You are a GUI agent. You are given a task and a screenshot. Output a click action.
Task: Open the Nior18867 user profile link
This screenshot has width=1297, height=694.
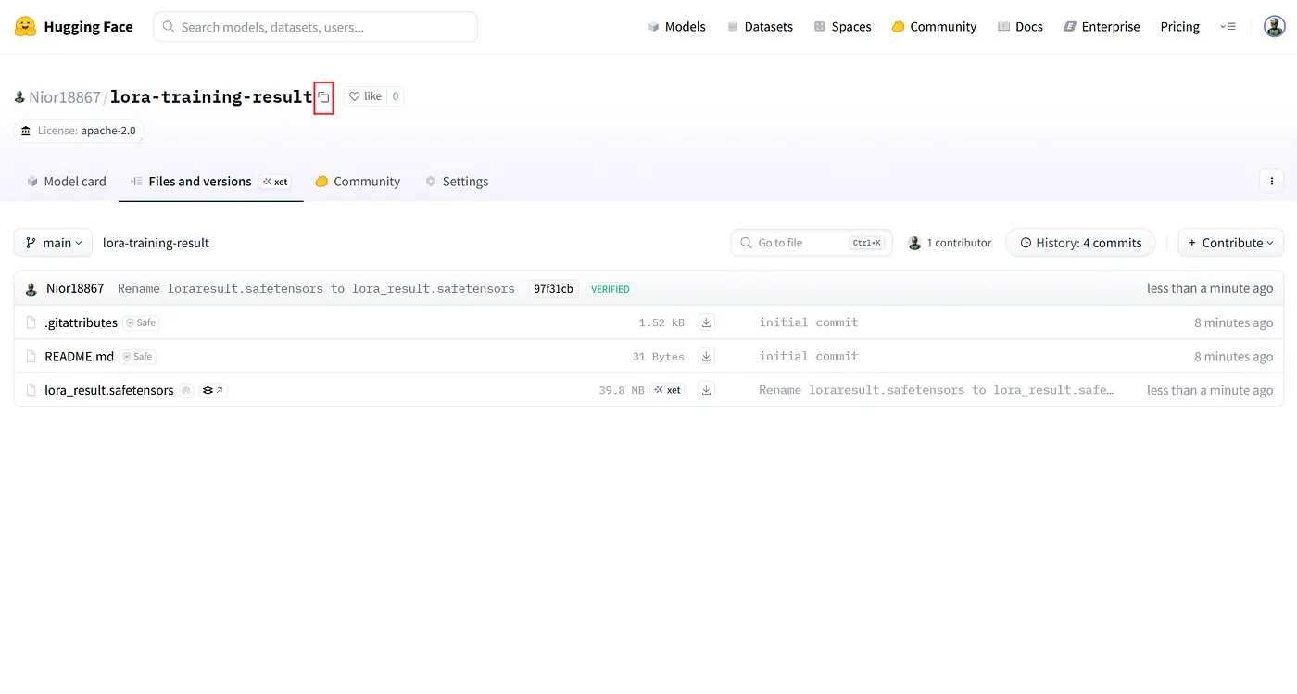point(64,97)
